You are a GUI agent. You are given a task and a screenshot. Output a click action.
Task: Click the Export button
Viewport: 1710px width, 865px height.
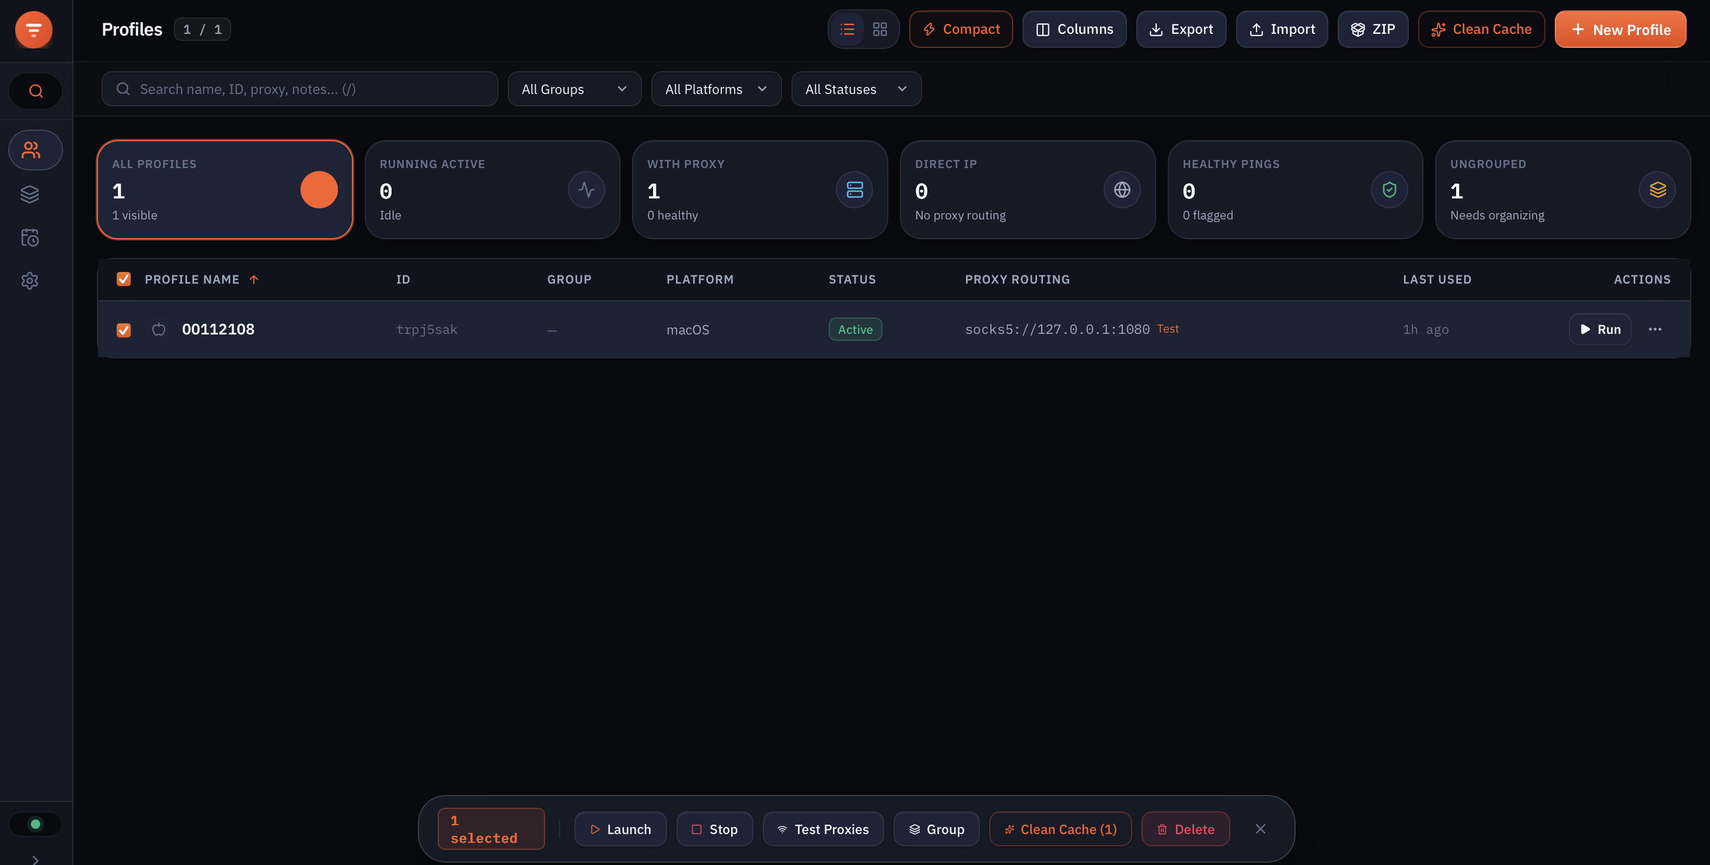tap(1181, 29)
